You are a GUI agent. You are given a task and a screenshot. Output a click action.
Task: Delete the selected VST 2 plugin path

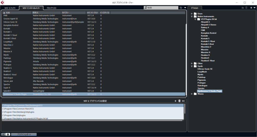(x=179, y=101)
